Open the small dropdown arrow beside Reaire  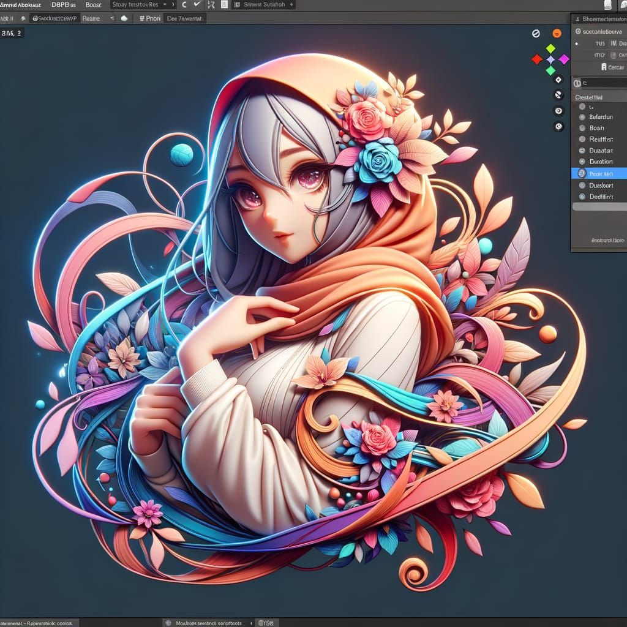click(111, 18)
